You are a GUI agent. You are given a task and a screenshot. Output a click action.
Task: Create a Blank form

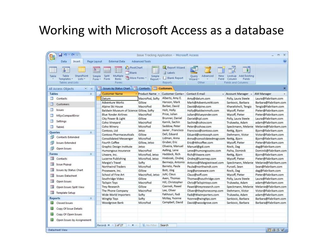pos(131,73)
